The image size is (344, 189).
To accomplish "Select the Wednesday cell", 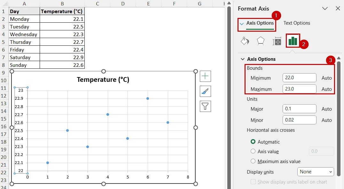I will point(24,35).
